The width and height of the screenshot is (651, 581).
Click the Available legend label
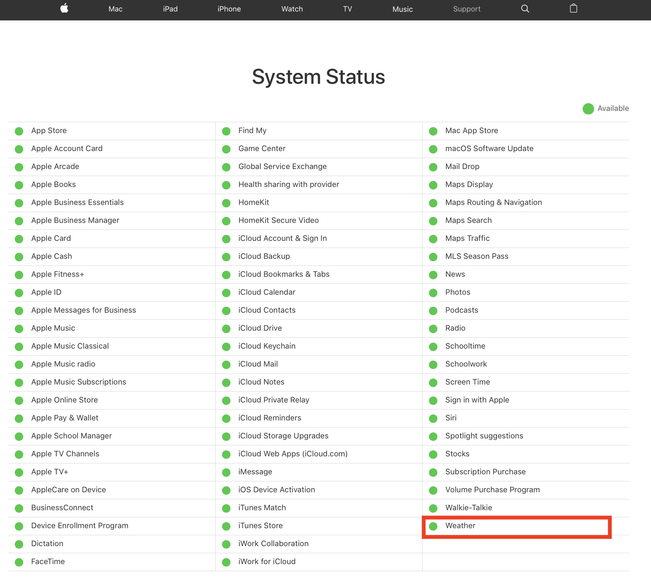(x=613, y=108)
